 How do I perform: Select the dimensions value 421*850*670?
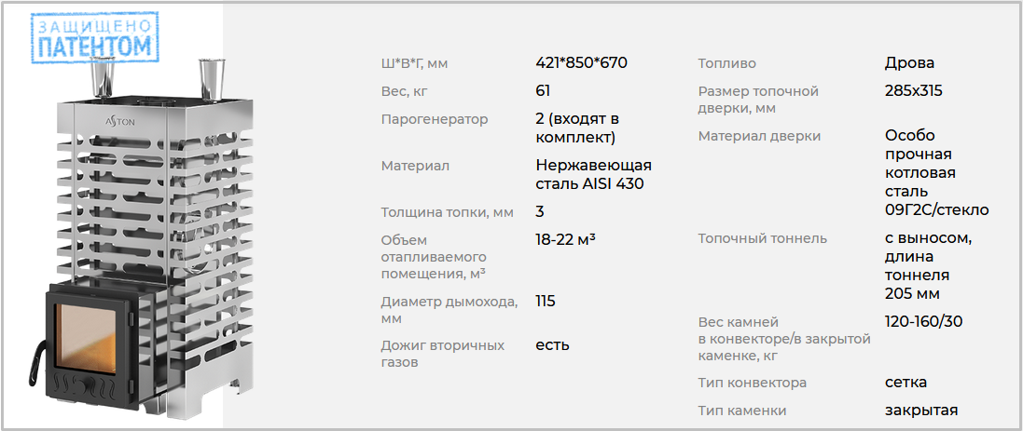(581, 64)
